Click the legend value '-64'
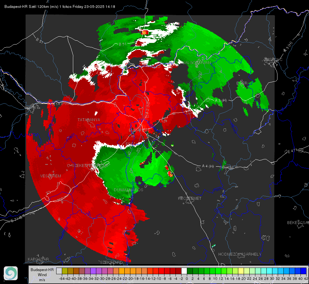The image size is (309, 284). click(x=62, y=279)
